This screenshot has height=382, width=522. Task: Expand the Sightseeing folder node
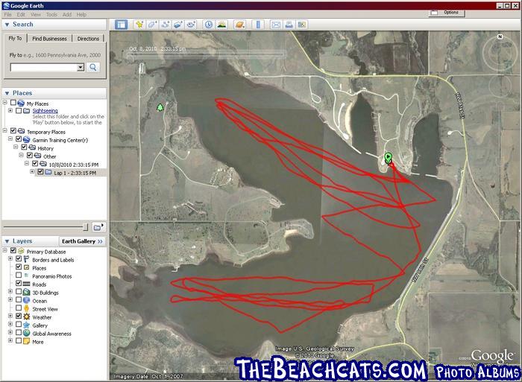pos(10,110)
